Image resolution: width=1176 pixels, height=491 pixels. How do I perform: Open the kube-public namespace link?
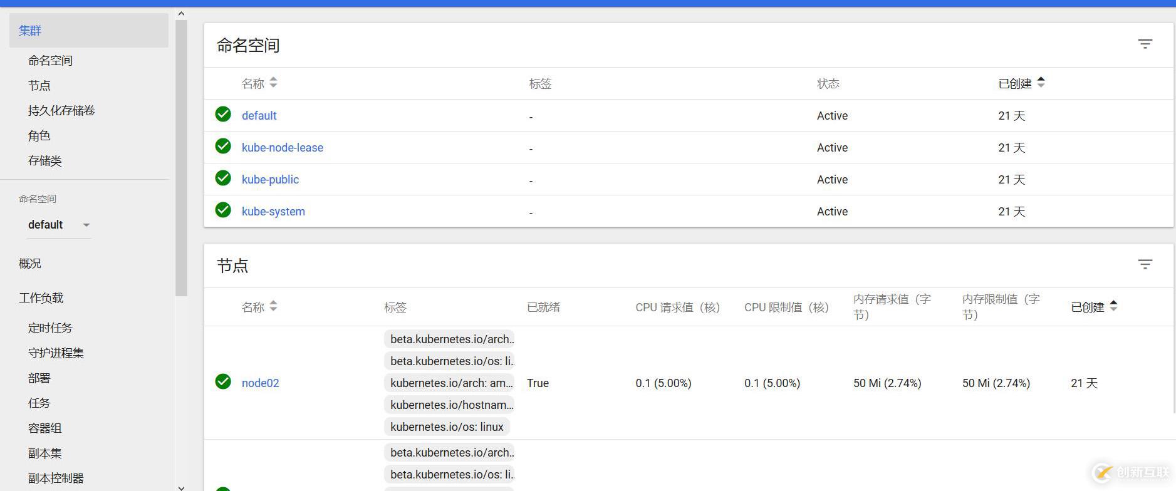point(270,180)
